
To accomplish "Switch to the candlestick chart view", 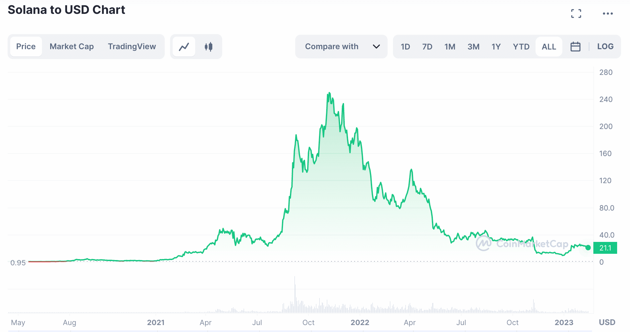I will tap(208, 47).
